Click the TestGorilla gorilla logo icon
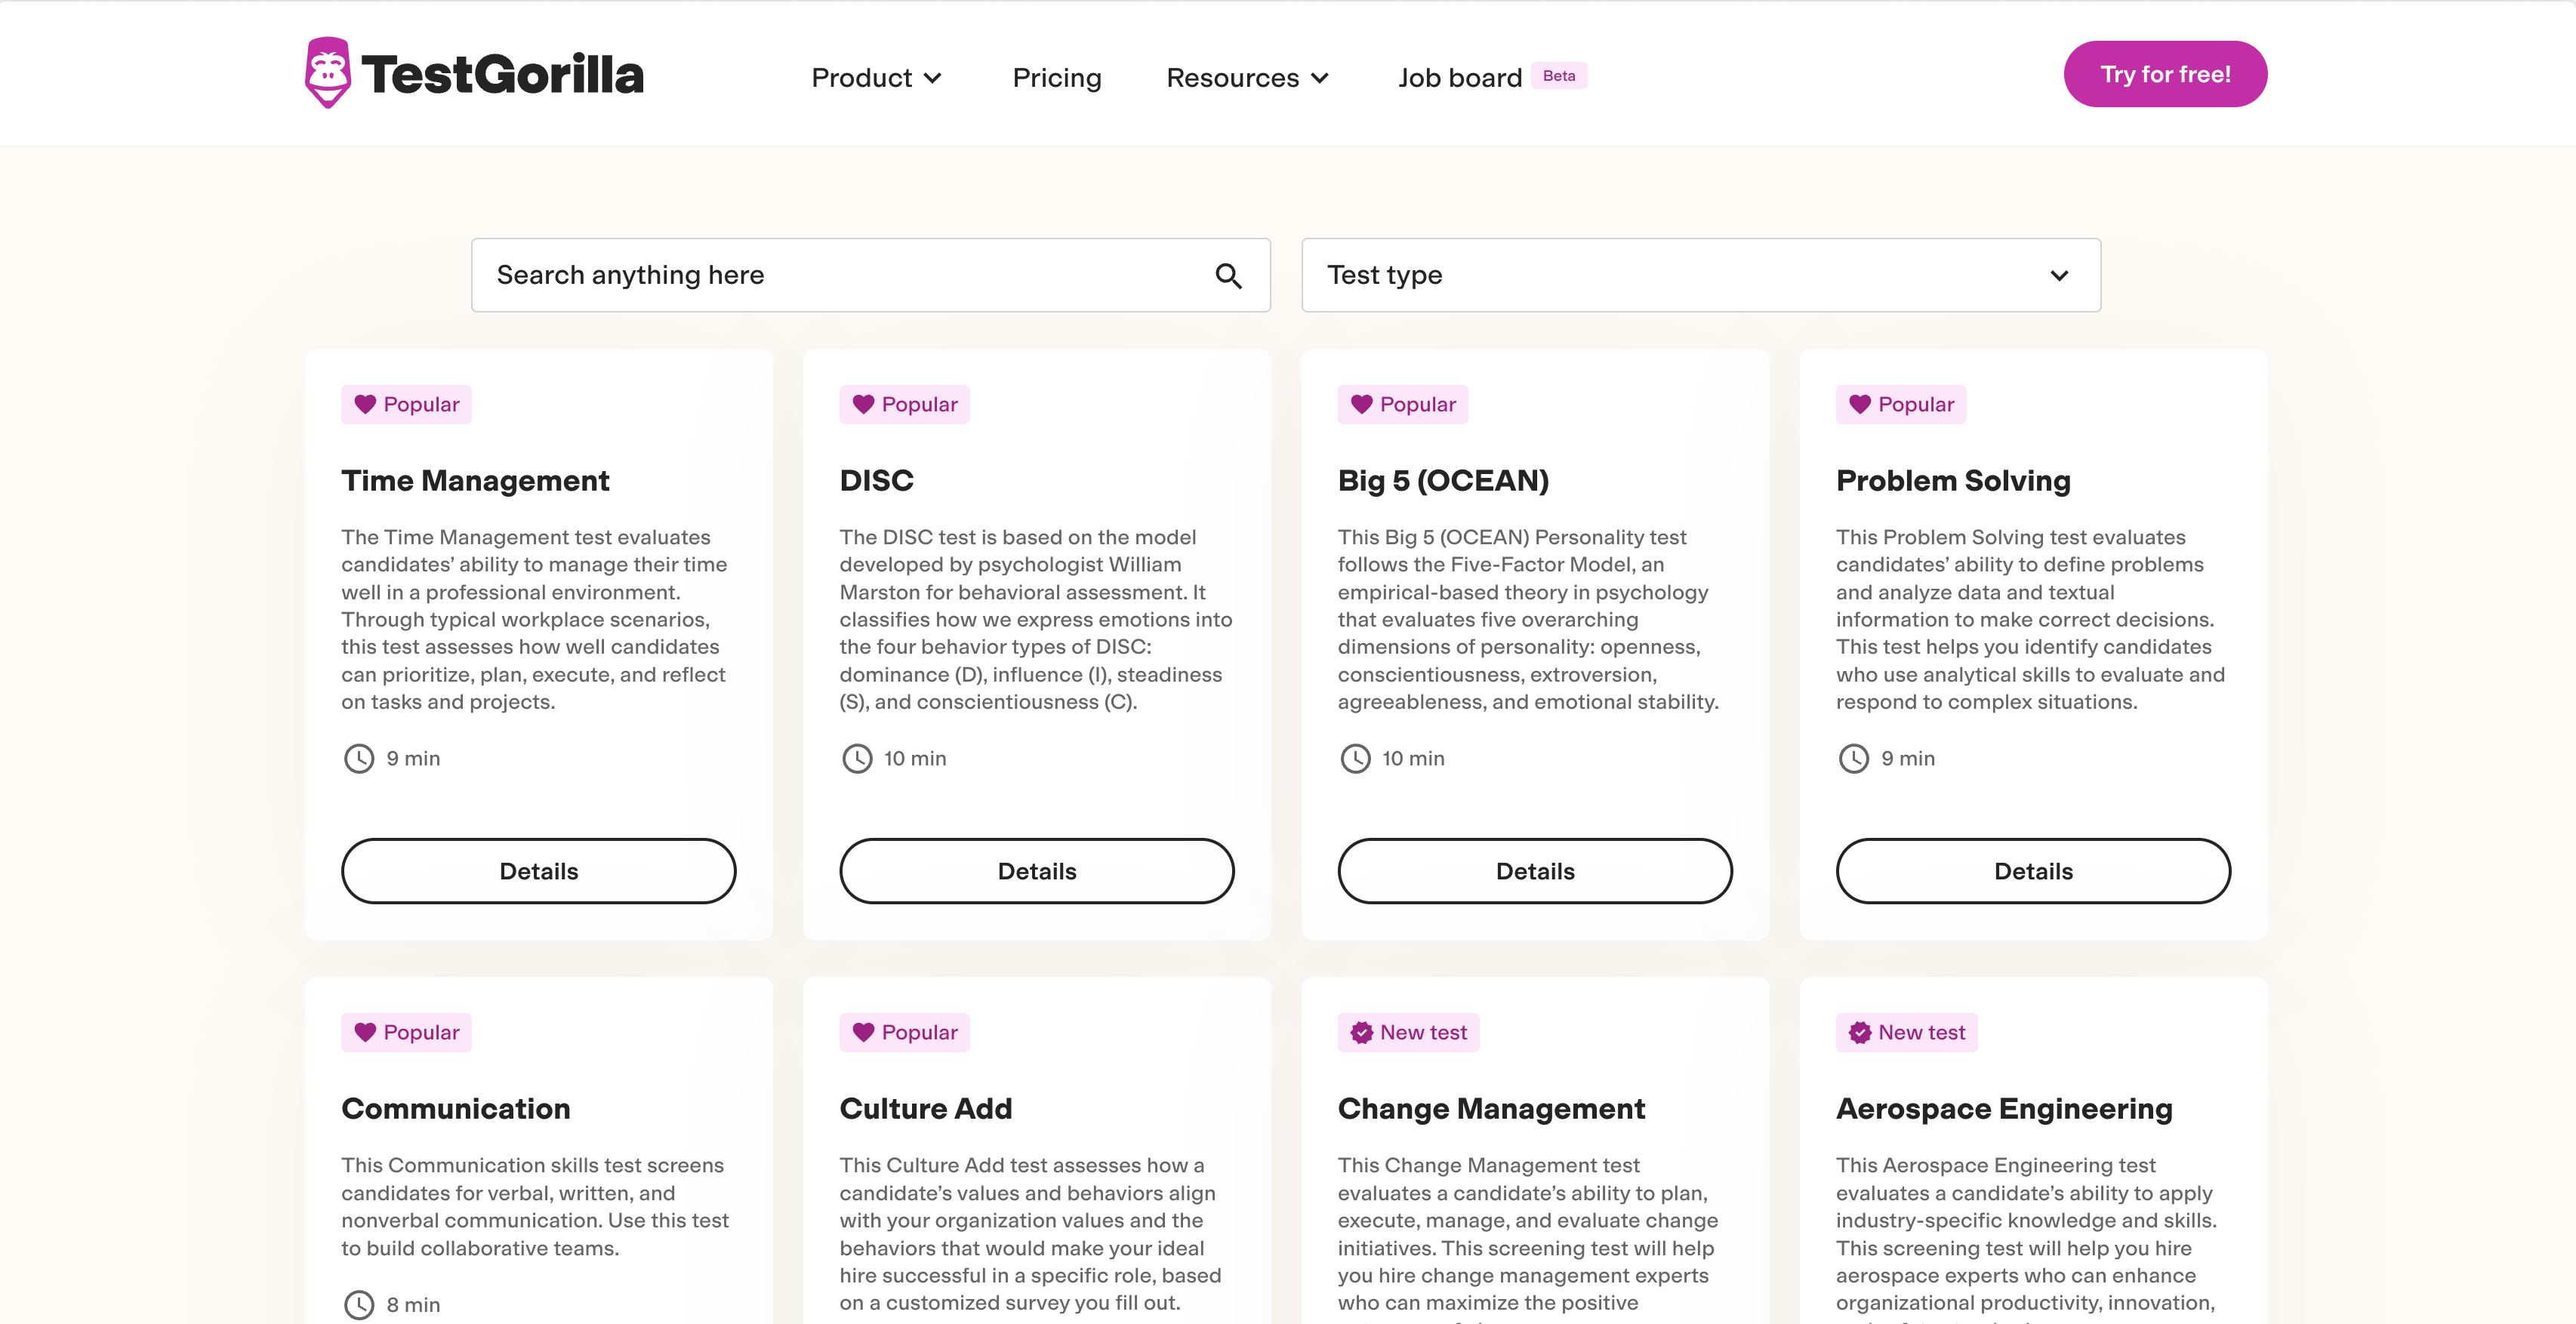 pyautogui.click(x=328, y=73)
